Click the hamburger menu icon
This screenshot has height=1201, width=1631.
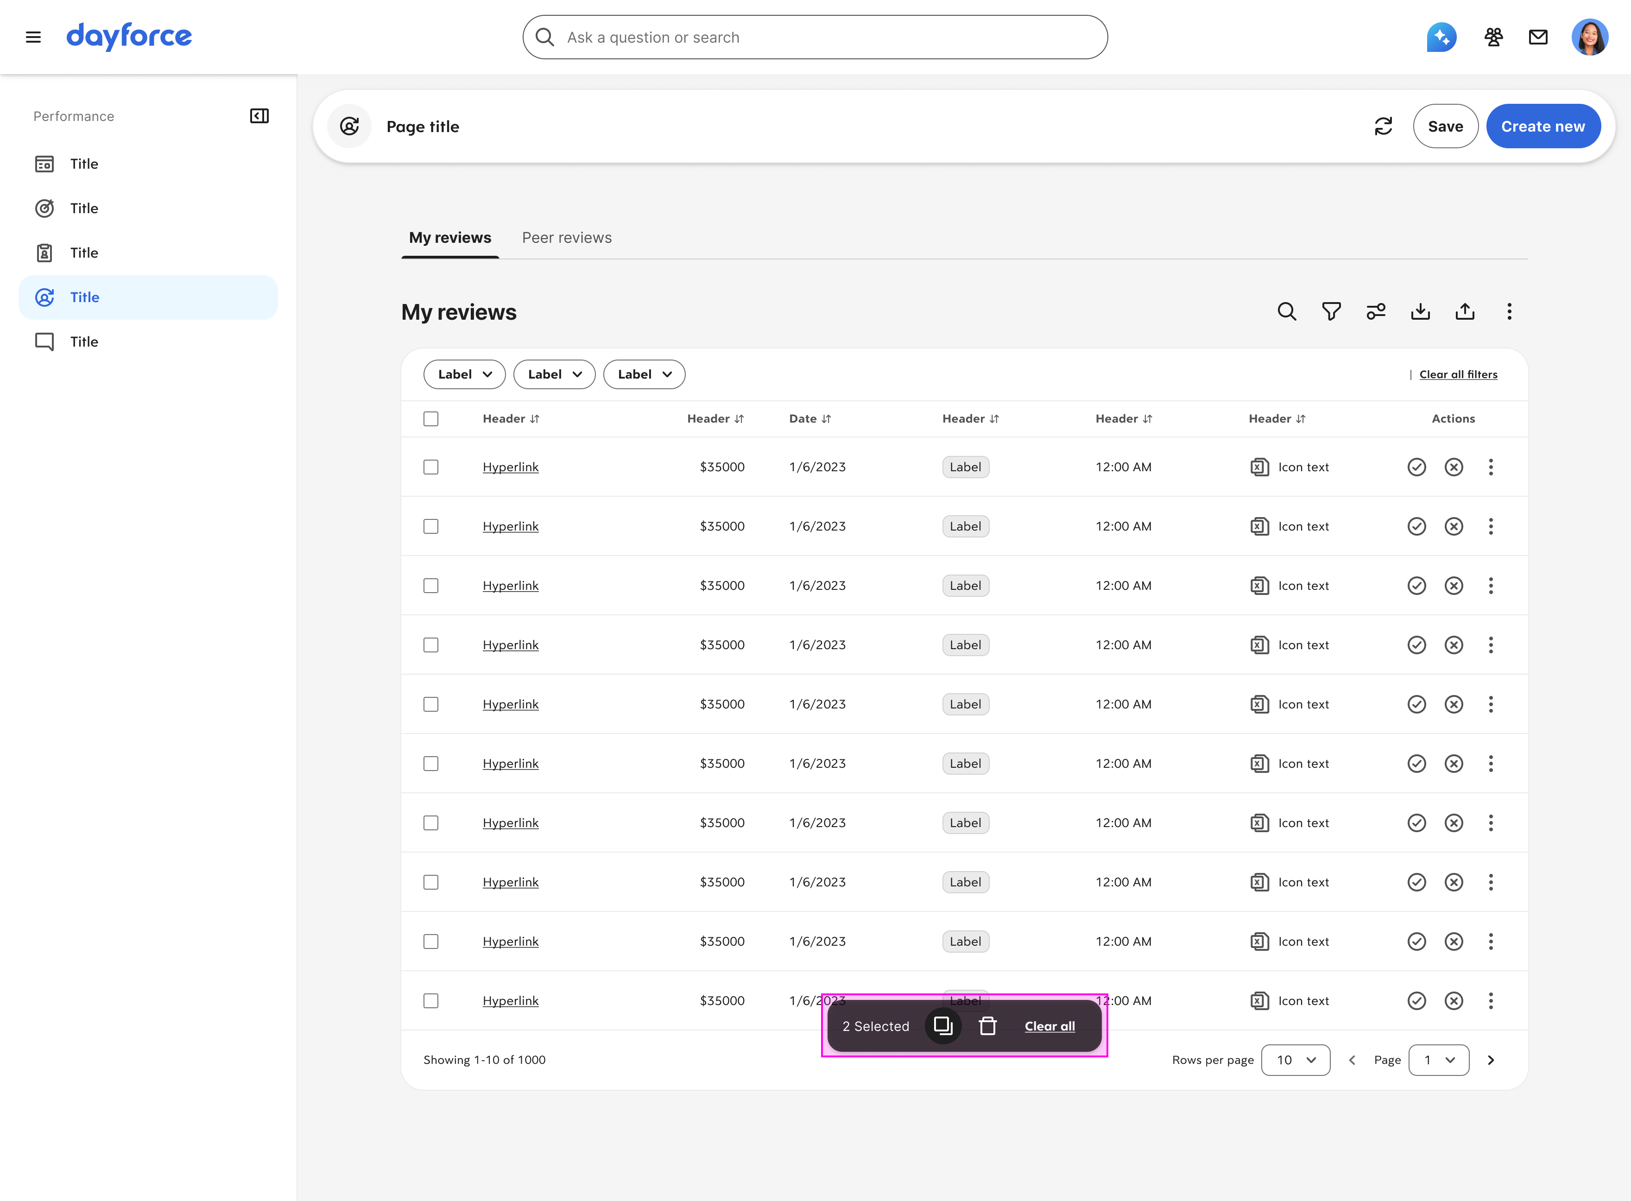[x=33, y=37]
